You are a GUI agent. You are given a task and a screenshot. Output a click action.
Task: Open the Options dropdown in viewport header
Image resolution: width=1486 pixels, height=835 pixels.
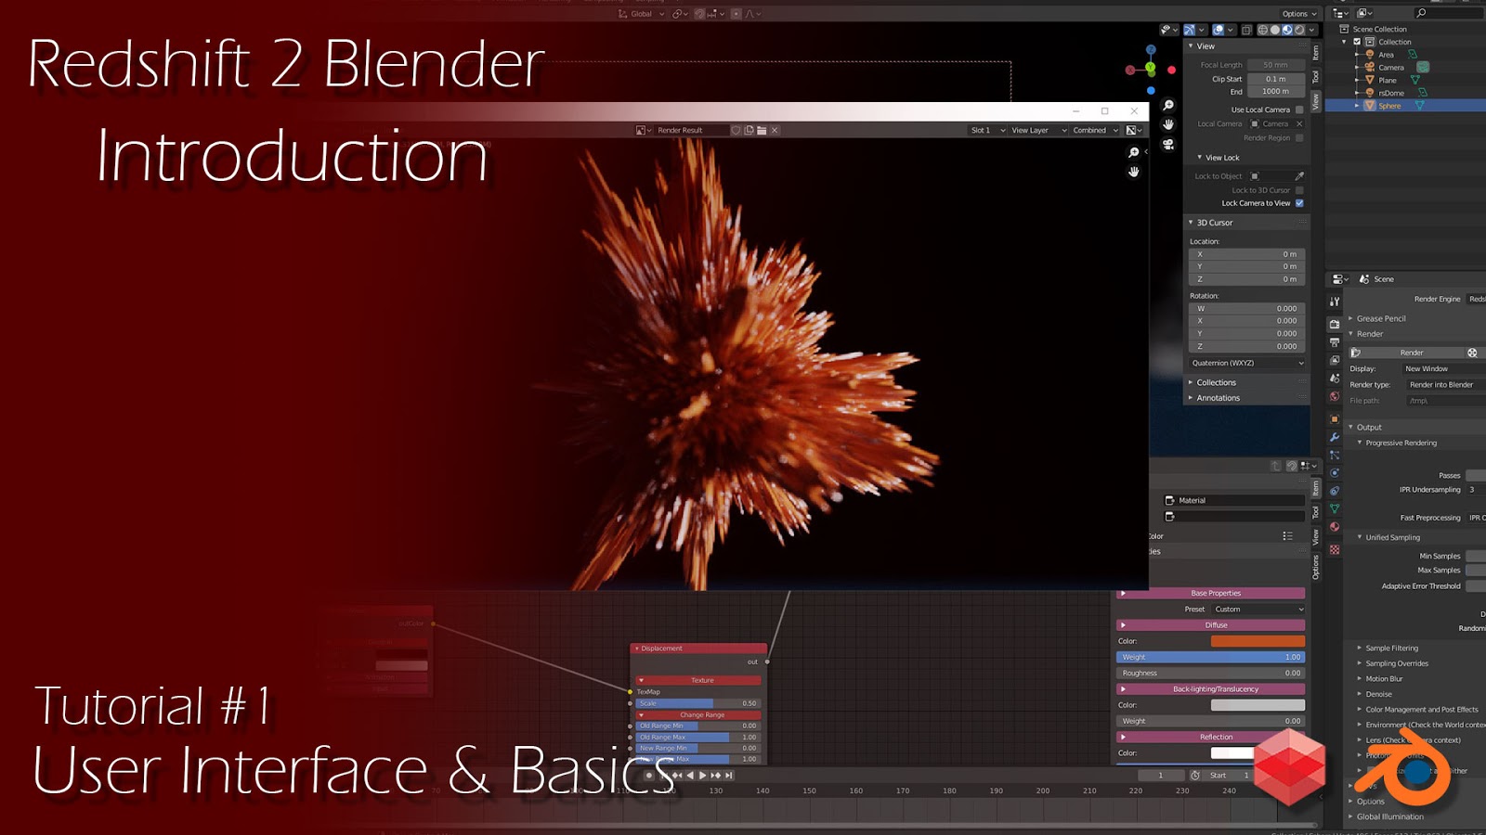coord(1298,14)
